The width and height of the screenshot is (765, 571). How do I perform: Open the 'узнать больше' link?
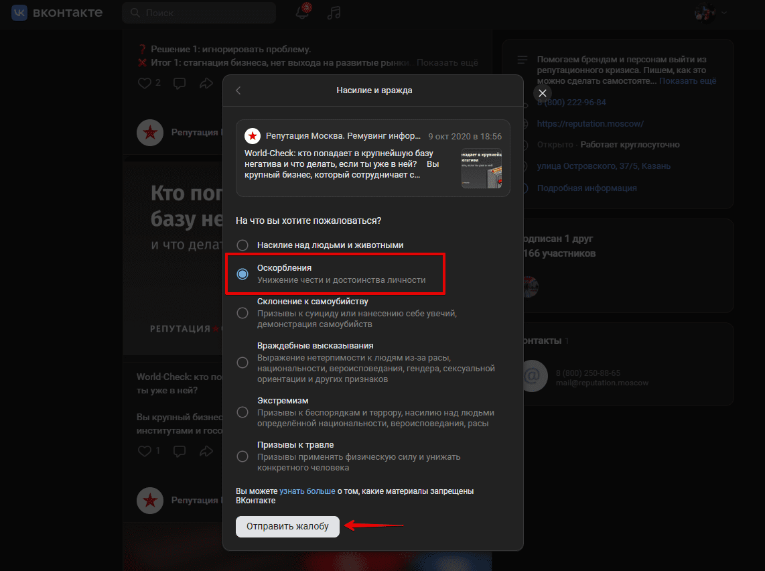(307, 491)
